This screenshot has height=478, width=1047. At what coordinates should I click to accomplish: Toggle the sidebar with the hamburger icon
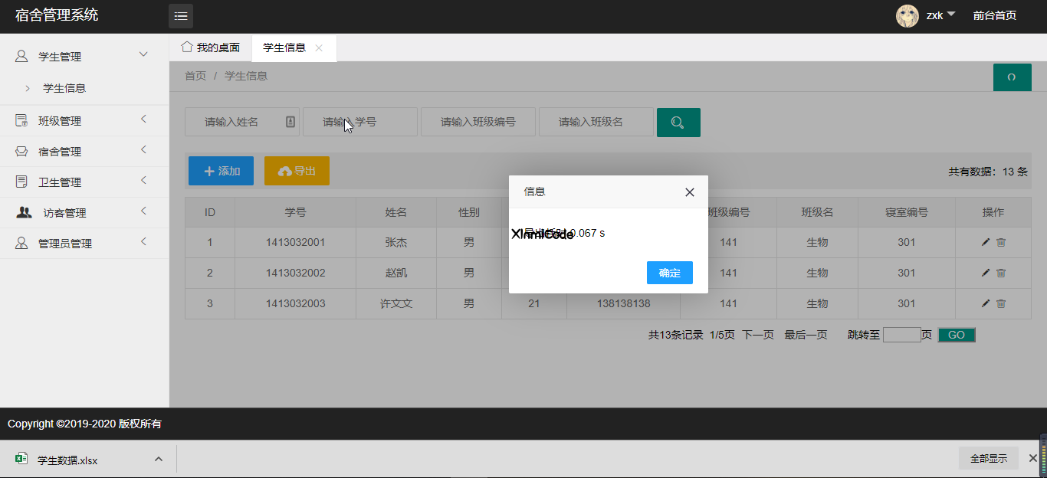[x=181, y=15]
